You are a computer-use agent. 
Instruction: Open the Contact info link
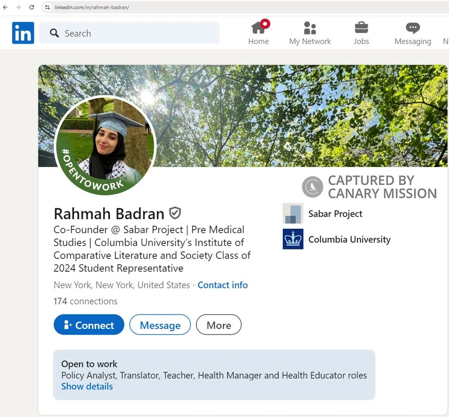coord(222,285)
